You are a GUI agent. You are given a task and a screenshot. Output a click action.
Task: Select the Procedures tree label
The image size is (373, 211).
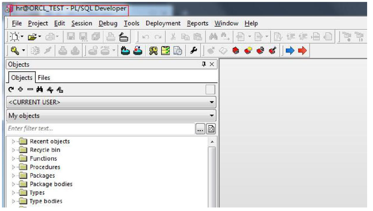coord(45,167)
